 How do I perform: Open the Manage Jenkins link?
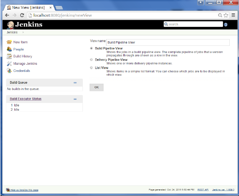[x=25, y=64]
